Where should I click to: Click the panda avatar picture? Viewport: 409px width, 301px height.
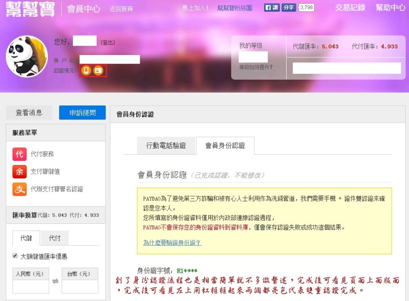(27, 57)
